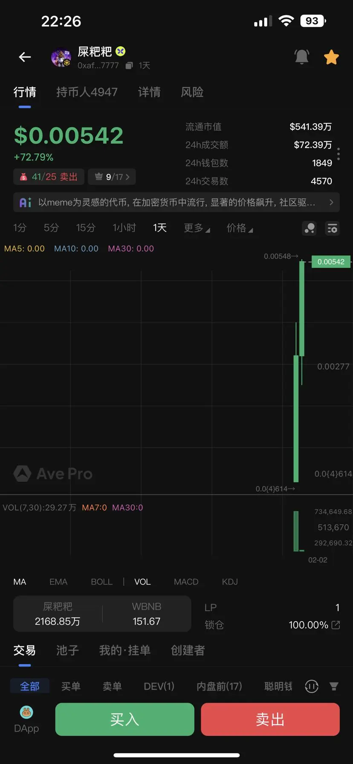Enable the MACD indicator
Viewport: 353px width, 764px height.
point(186,582)
